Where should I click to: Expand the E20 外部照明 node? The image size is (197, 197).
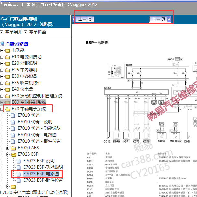coord(2,63)
